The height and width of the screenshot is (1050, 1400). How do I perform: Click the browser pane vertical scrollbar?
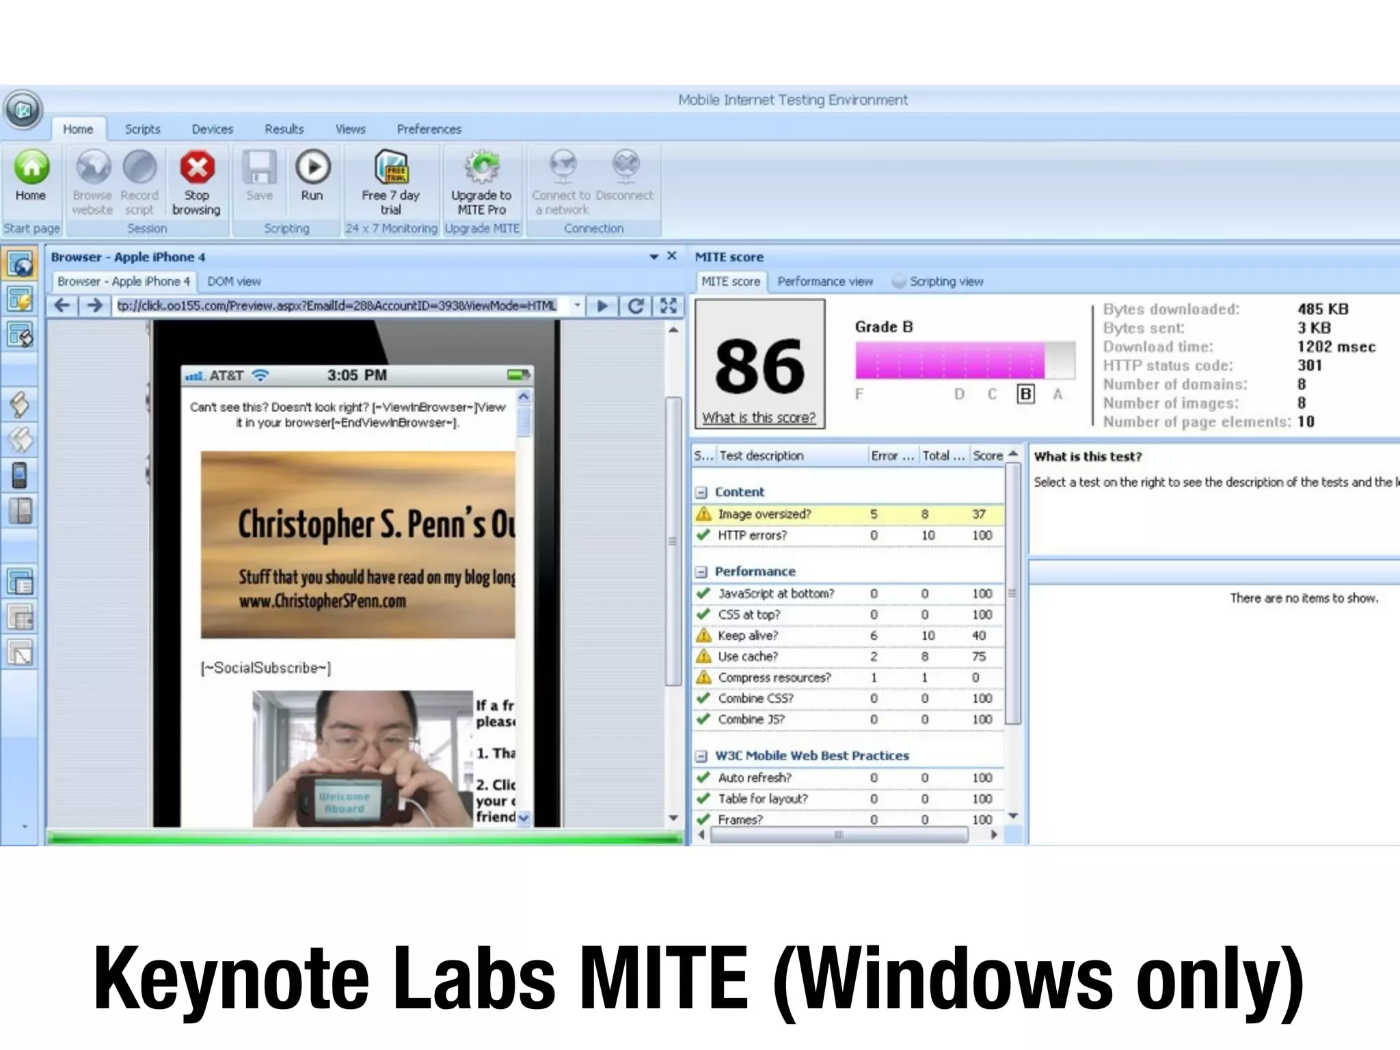coord(673,540)
